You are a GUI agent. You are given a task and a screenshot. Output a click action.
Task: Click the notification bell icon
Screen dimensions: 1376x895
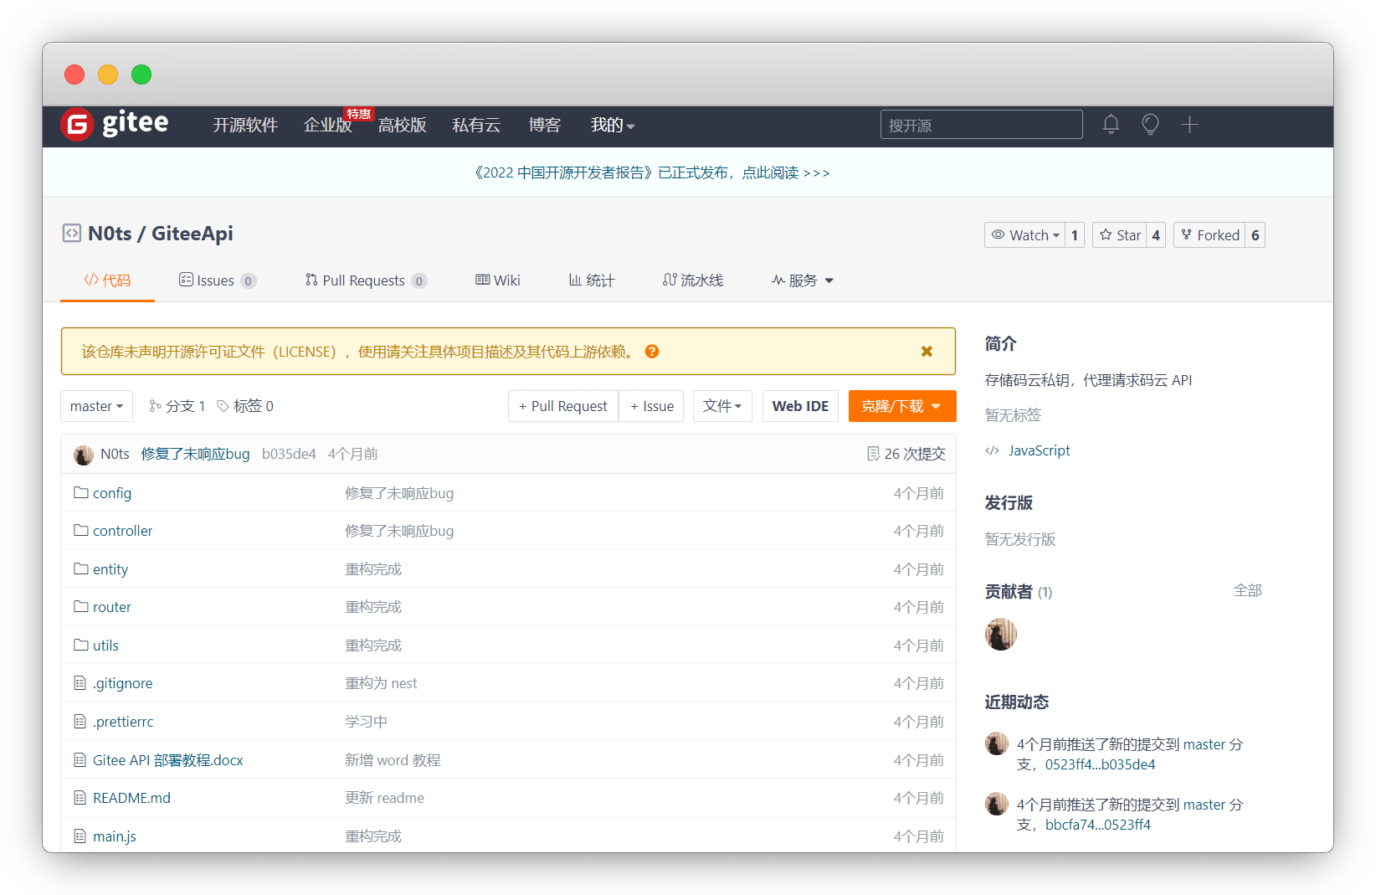coord(1111,125)
